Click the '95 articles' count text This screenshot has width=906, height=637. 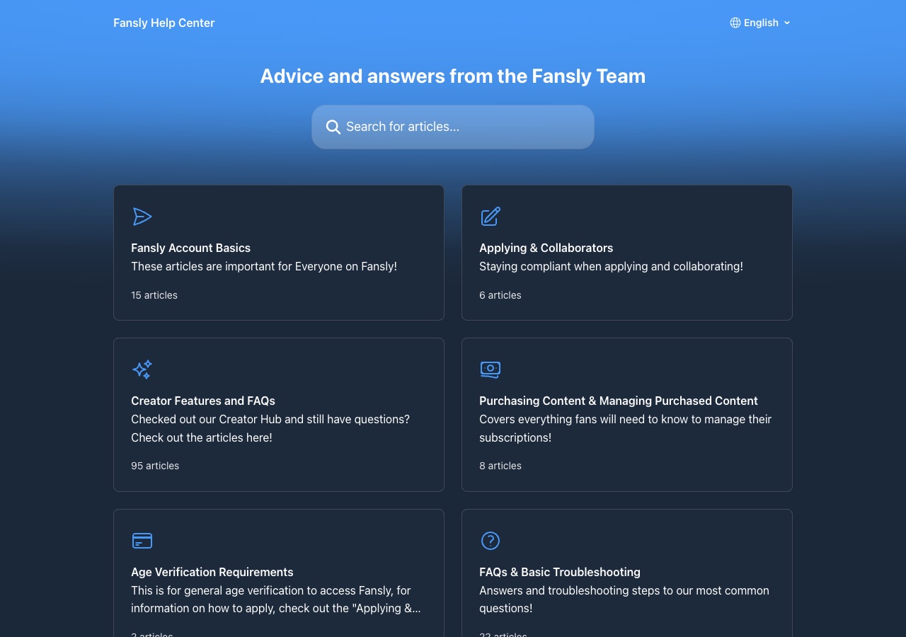point(155,466)
